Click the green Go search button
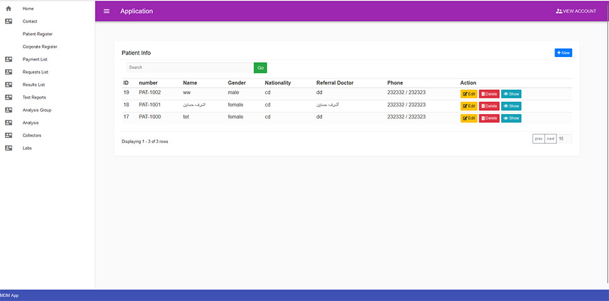Image resolution: width=609 pixels, height=301 pixels. [260, 68]
